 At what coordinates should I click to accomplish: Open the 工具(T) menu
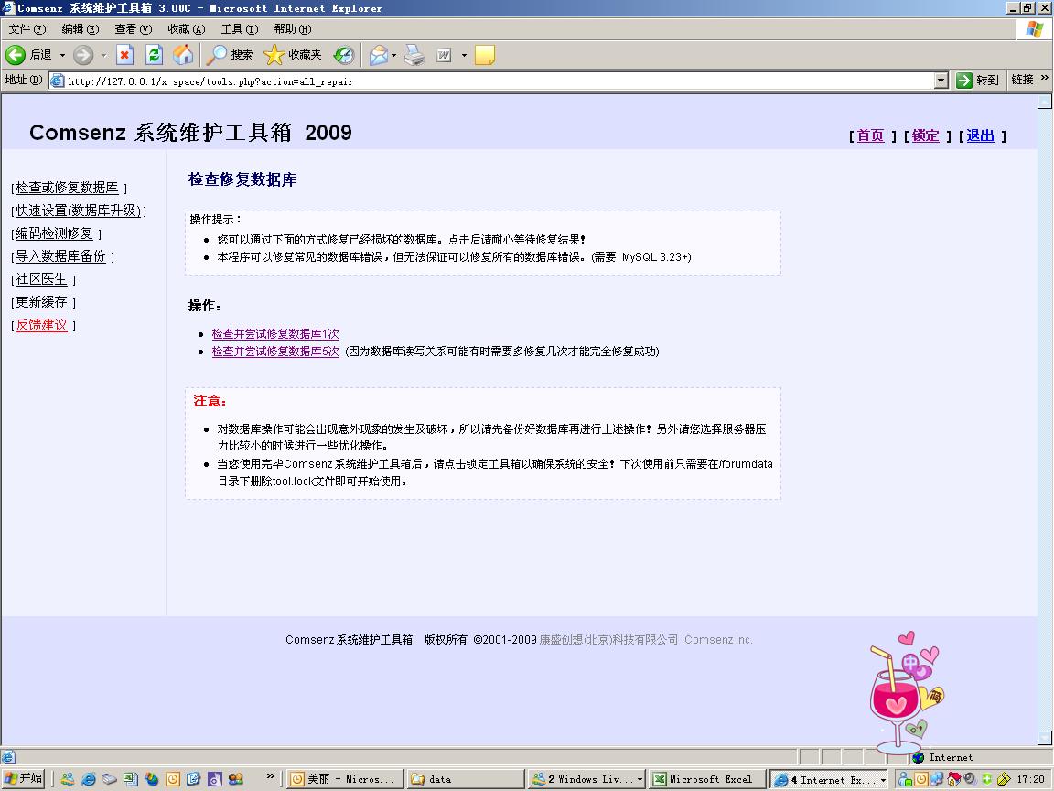pyautogui.click(x=240, y=29)
